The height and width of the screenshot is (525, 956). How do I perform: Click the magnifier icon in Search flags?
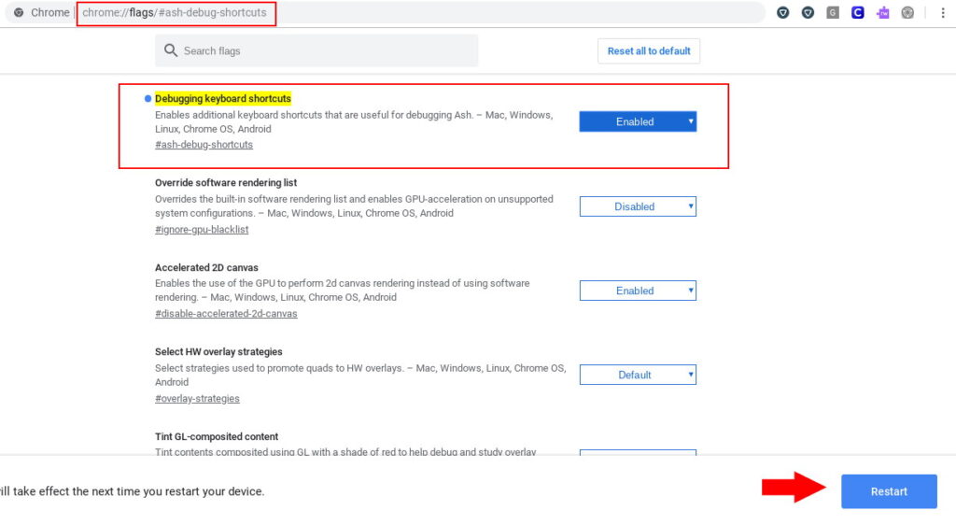[x=171, y=50]
